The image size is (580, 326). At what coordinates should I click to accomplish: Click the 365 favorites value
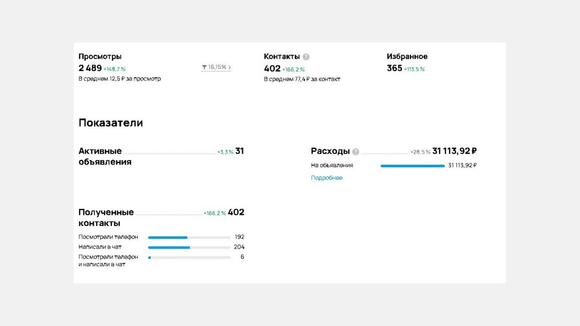click(394, 68)
